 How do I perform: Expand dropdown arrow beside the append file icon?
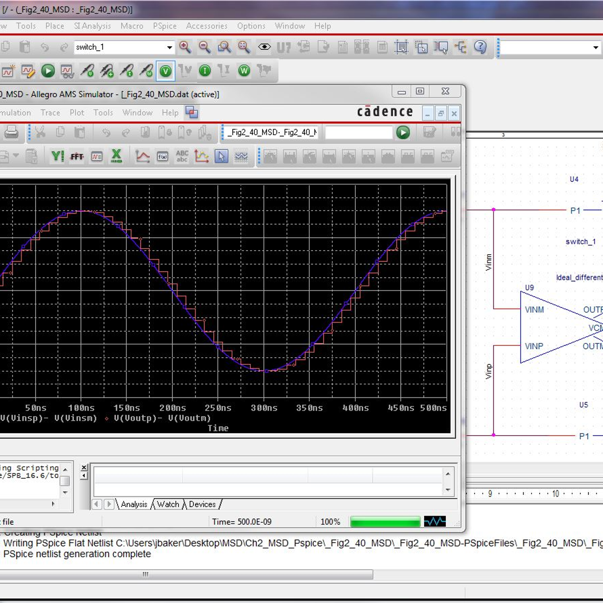16,156
